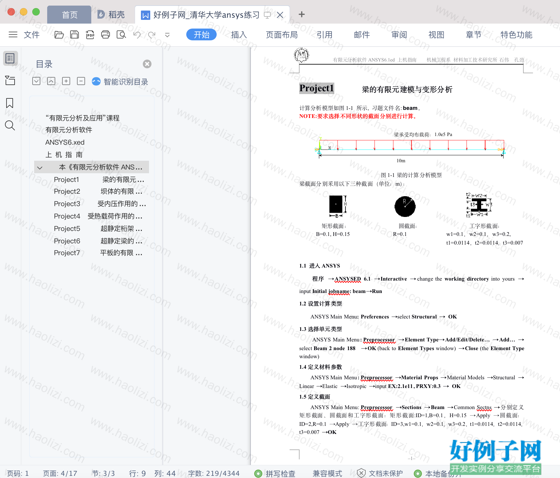Open the 章节 ribbon tab
Viewport: 560px width, 478px height.
(x=474, y=34)
